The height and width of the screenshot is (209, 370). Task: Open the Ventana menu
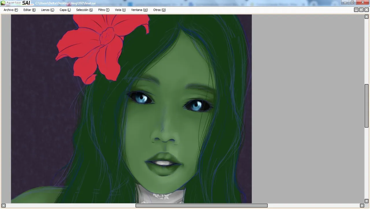pyautogui.click(x=139, y=10)
